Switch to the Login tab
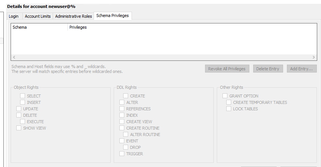Image resolution: width=321 pixels, height=167 pixels. pyautogui.click(x=14, y=16)
